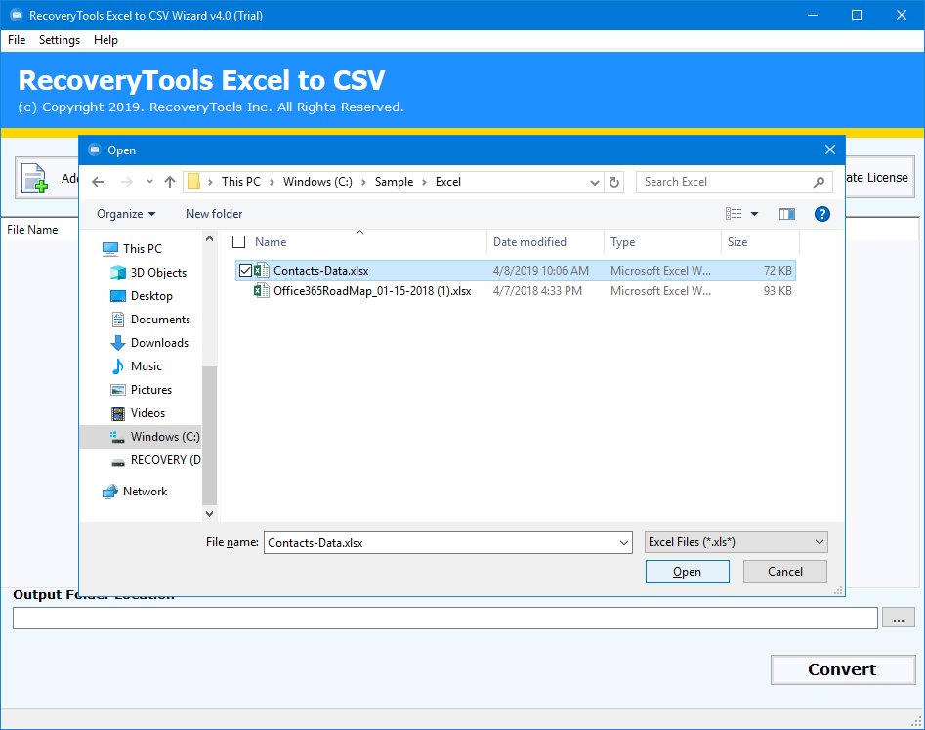The width and height of the screenshot is (925, 730).
Task: Expand the address bar history dropdown
Action: (x=595, y=182)
